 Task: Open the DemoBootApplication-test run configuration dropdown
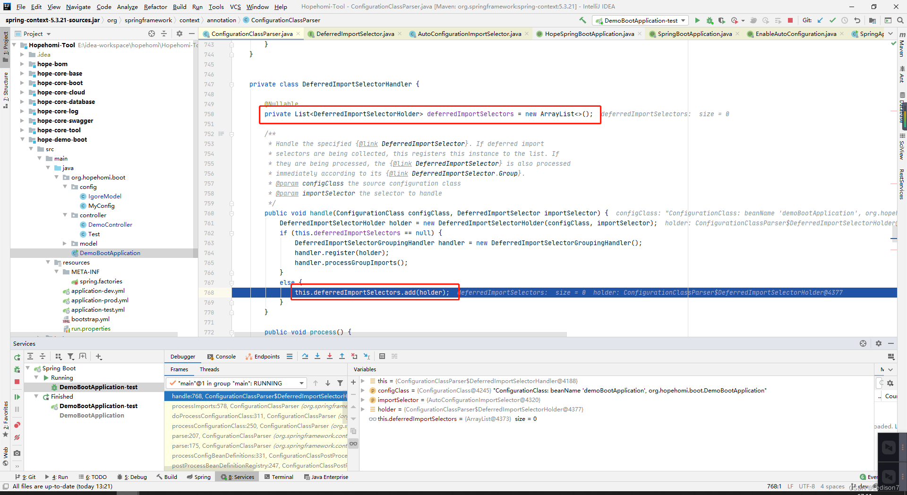click(641, 20)
